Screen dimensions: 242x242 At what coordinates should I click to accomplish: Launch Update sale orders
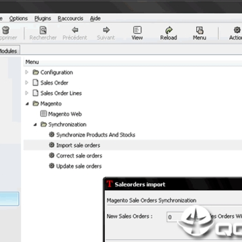[79, 166]
